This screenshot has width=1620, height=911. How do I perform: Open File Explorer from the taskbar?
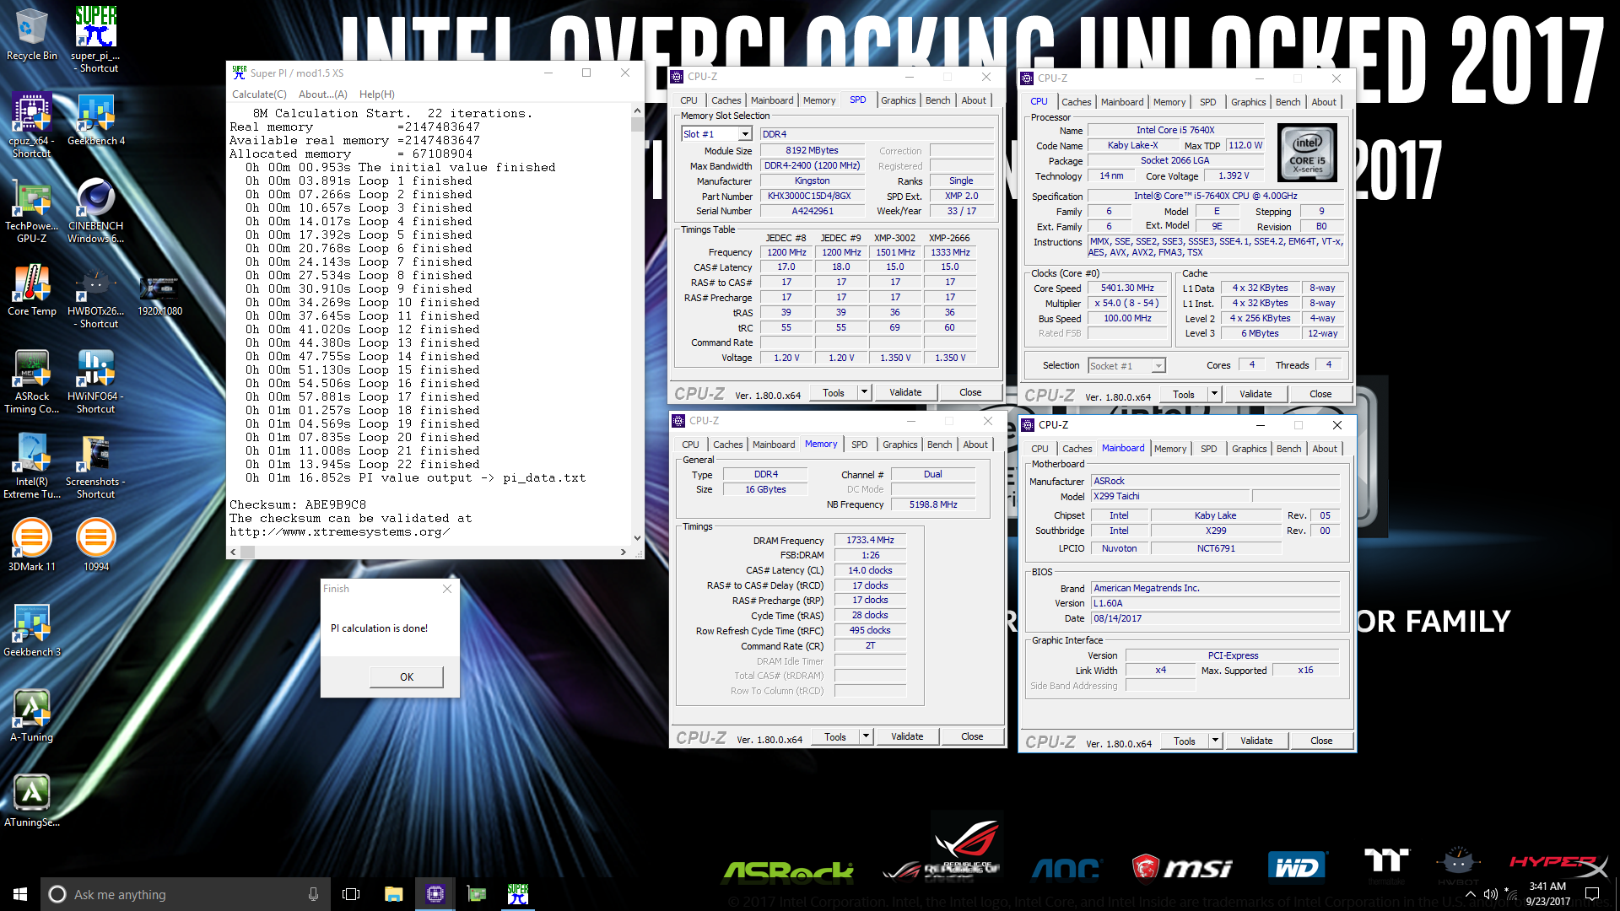coord(393,894)
